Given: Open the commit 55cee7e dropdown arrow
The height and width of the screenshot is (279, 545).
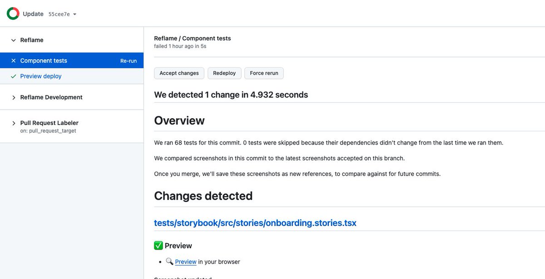Looking at the screenshot, I should [x=74, y=14].
